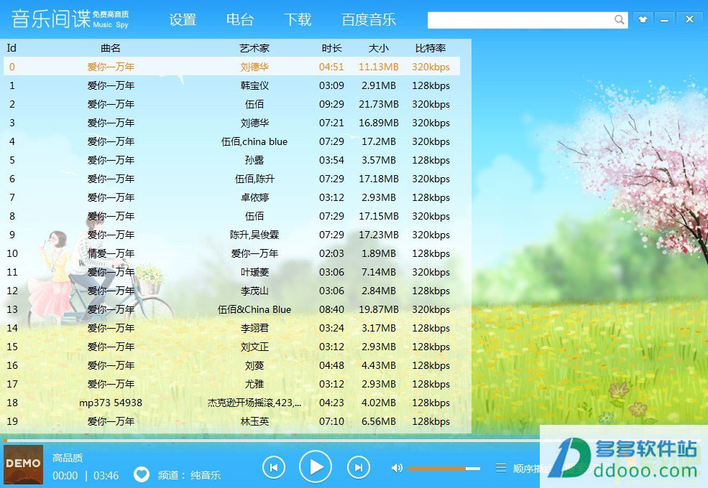
Task: Open the 电台 tab
Action: click(x=240, y=20)
